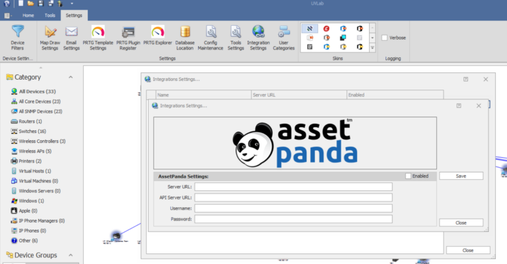Image resolution: width=507 pixels, height=264 pixels.
Task: Toggle Verbose logging checkbox
Action: (x=384, y=38)
